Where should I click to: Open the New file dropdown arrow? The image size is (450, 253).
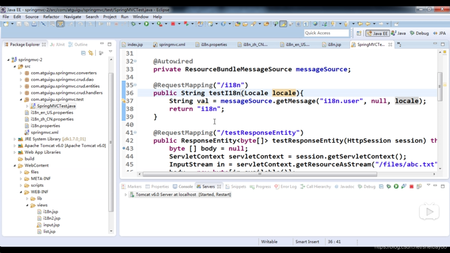[12, 24]
